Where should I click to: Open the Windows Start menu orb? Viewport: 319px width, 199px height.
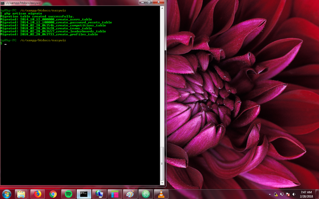(6, 194)
